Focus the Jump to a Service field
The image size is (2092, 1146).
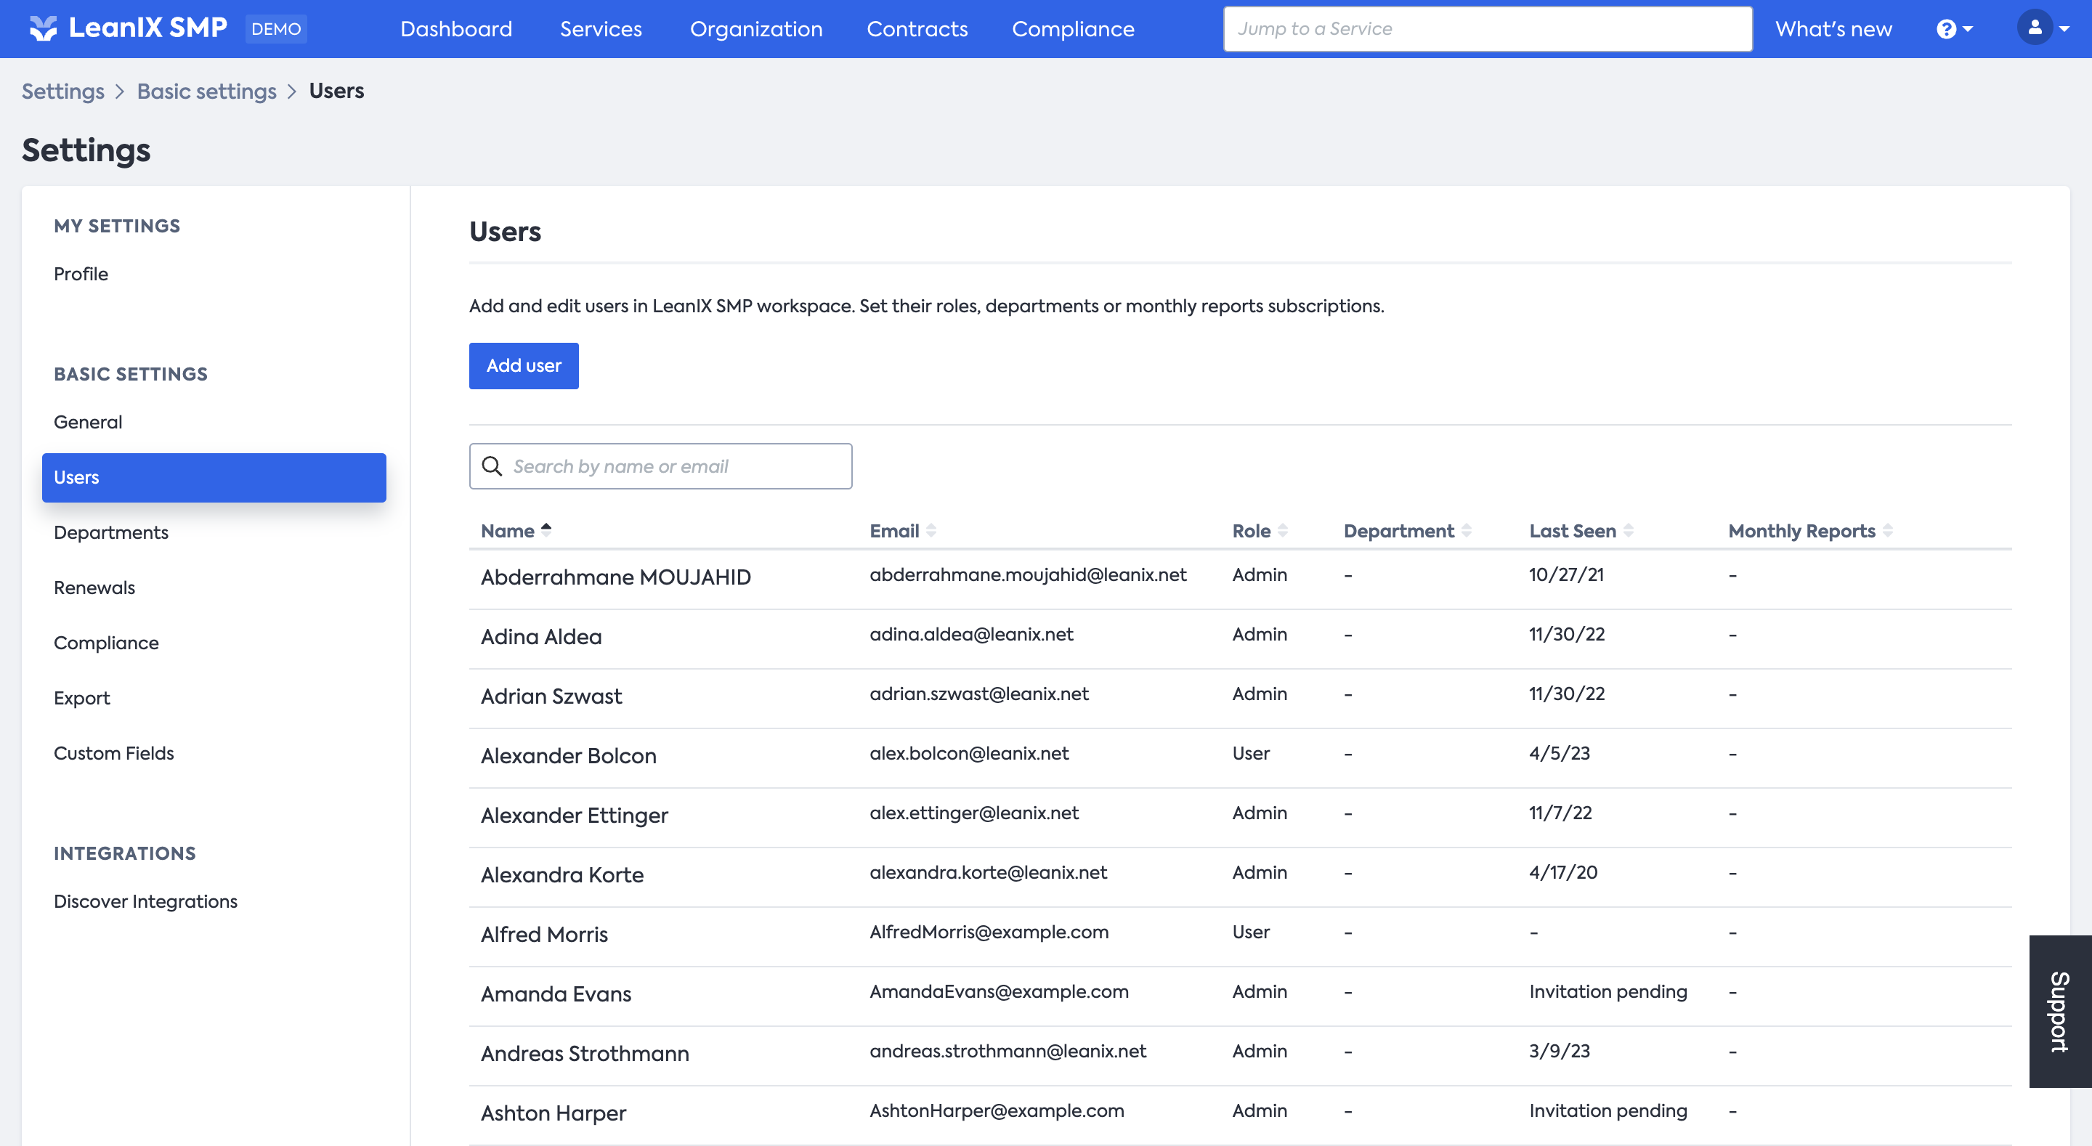(x=1487, y=29)
